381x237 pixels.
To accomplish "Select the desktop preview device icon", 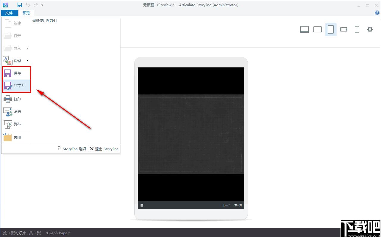I will pyautogui.click(x=304, y=29).
